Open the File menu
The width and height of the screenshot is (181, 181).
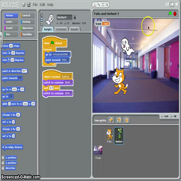pyautogui.click(x=35, y=5)
